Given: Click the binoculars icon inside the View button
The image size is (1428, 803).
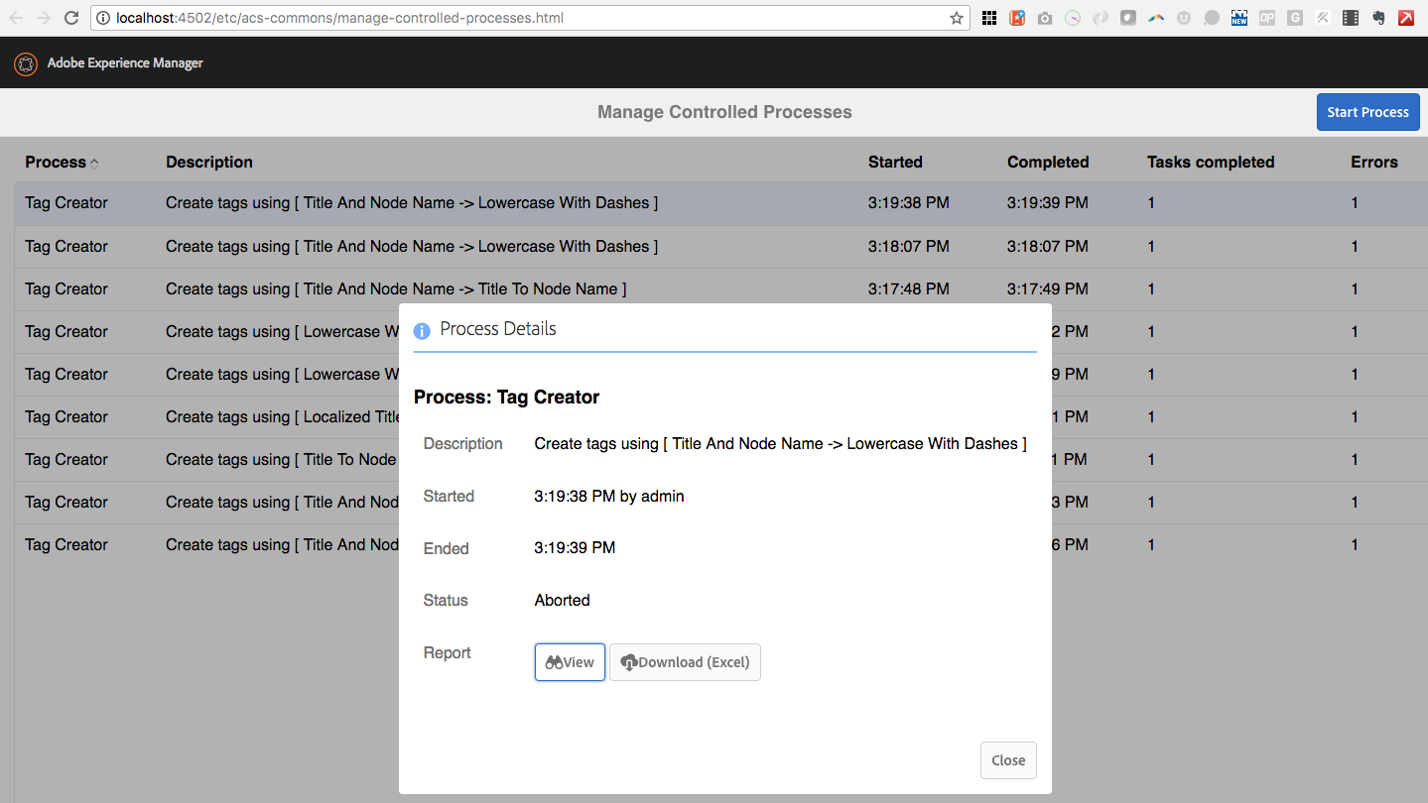Looking at the screenshot, I should click(x=554, y=662).
